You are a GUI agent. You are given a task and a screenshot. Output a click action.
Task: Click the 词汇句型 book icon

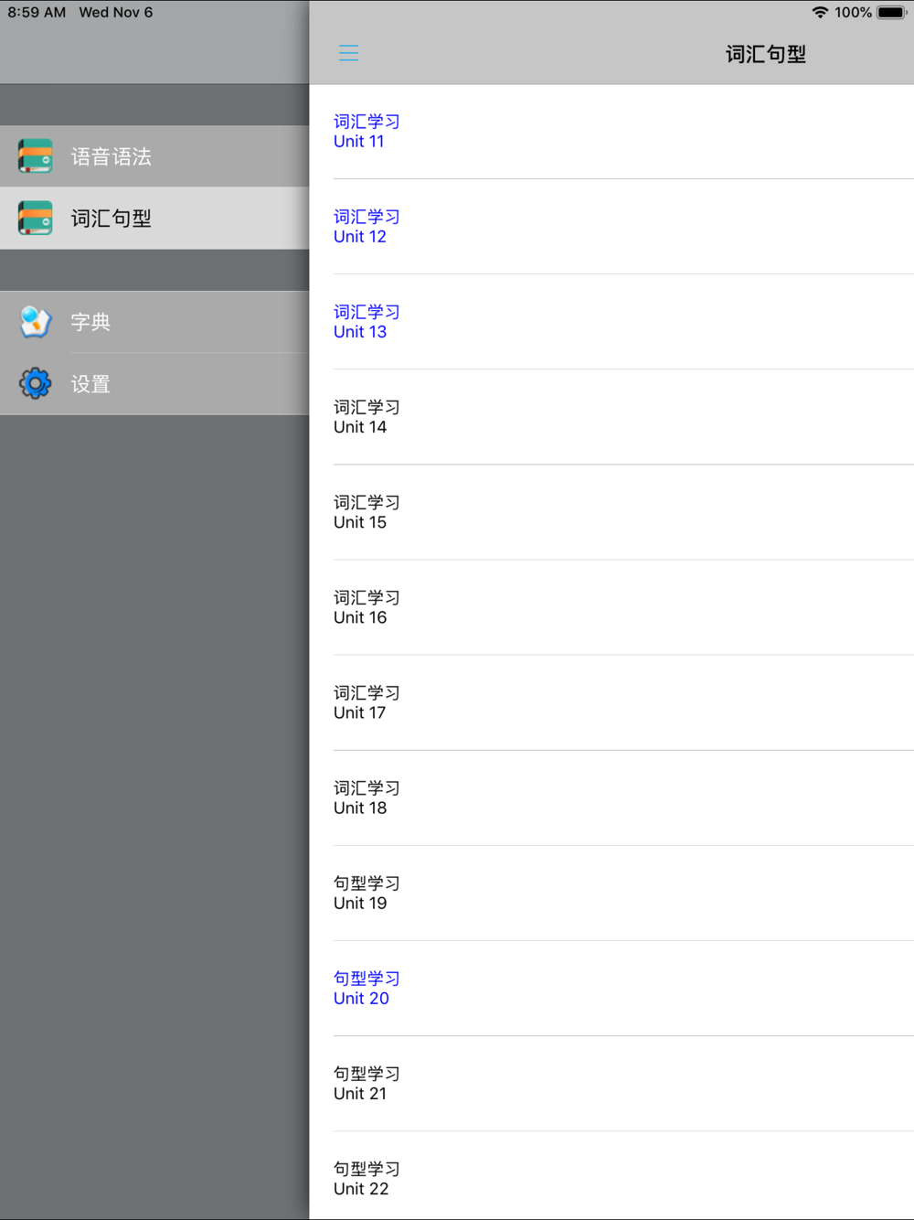pos(36,219)
